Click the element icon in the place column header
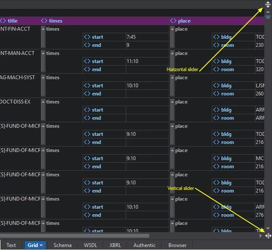The image size is (272, 250). tap(173, 20)
